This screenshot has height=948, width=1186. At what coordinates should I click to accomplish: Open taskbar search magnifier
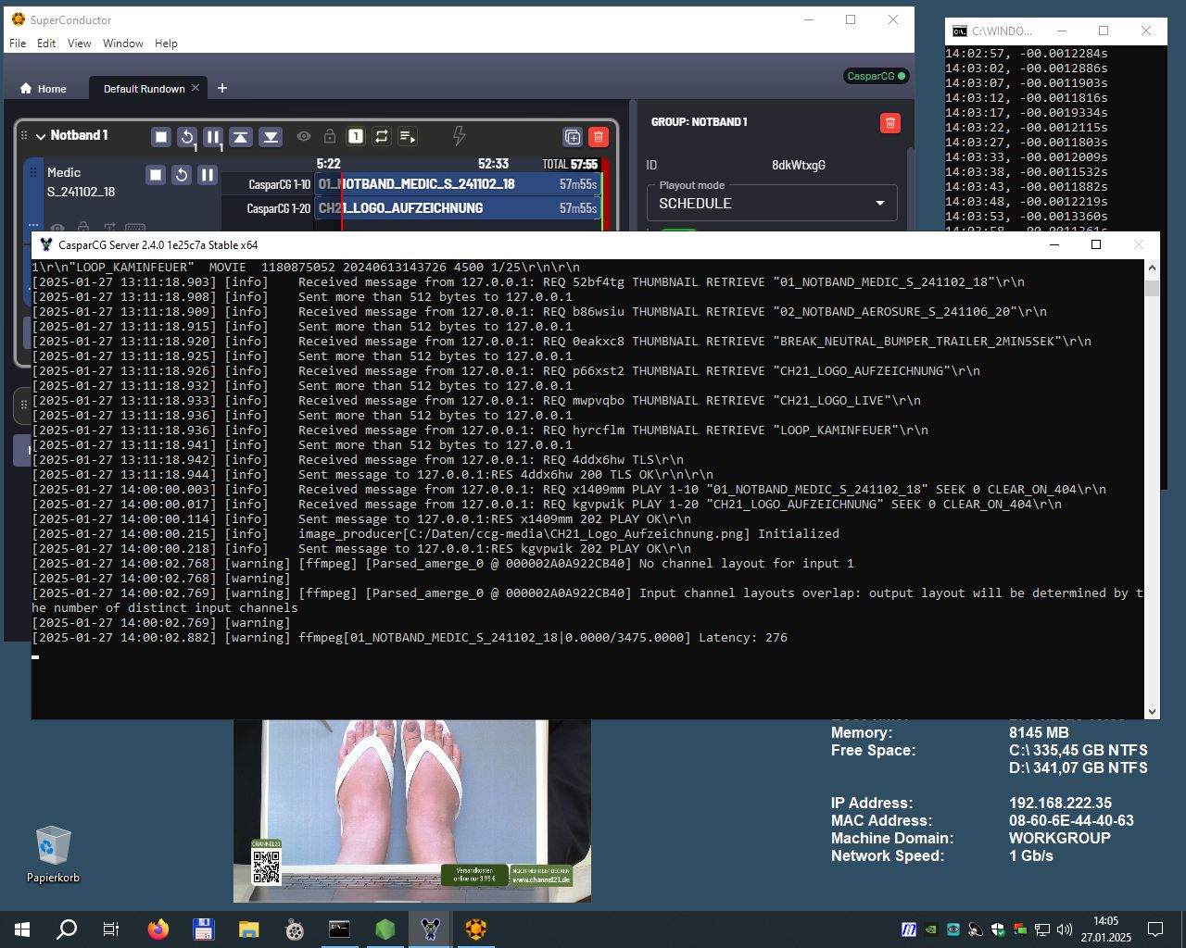pyautogui.click(x=67, y=929)
